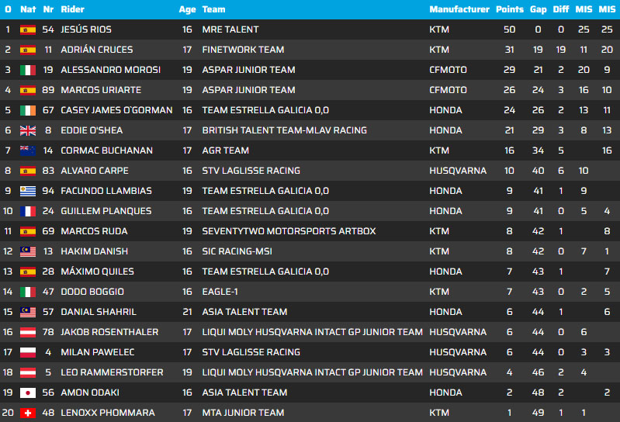620x422 pixels.
Task: Click the Uruguay flag beside Facundo Llambias
Action: 28,191
